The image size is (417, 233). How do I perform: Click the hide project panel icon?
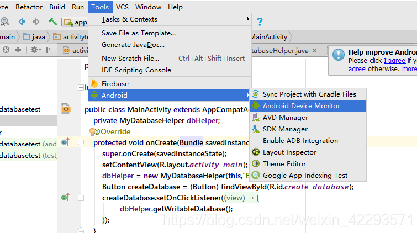[x=50, y=50]
